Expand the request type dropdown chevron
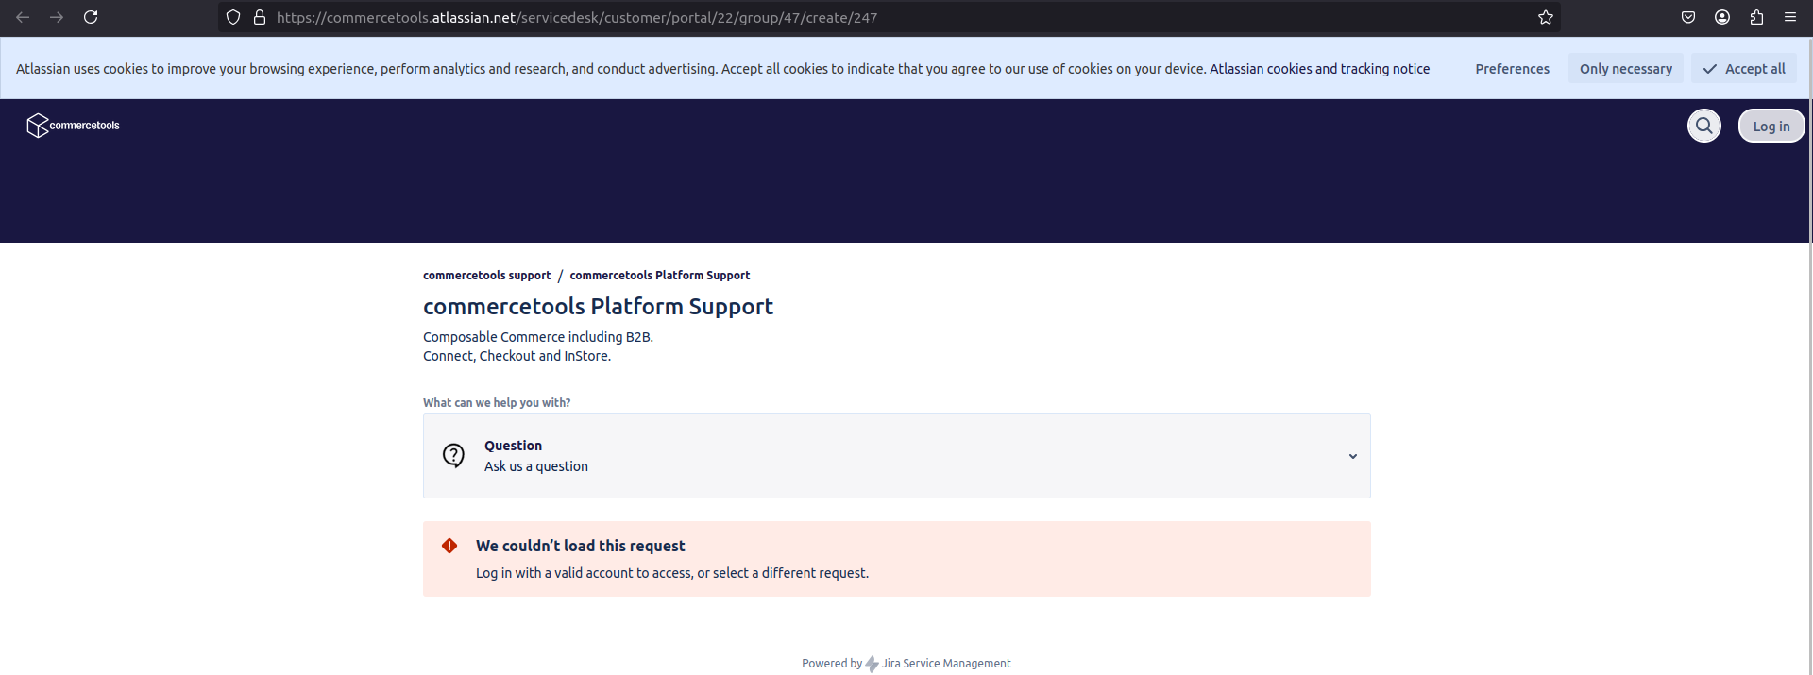1813x675 pixels. [1352, 456]
